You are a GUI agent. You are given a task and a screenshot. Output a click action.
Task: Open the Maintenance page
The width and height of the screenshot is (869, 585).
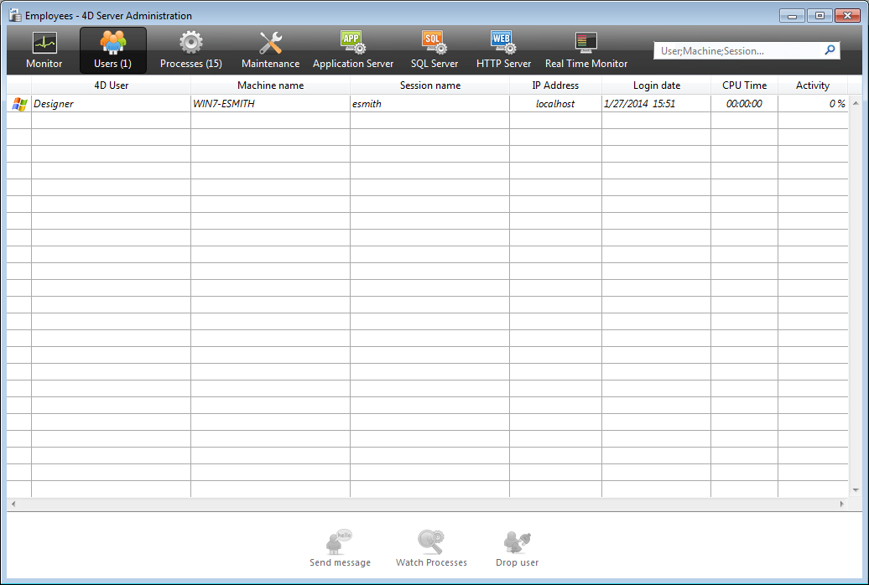270,50
